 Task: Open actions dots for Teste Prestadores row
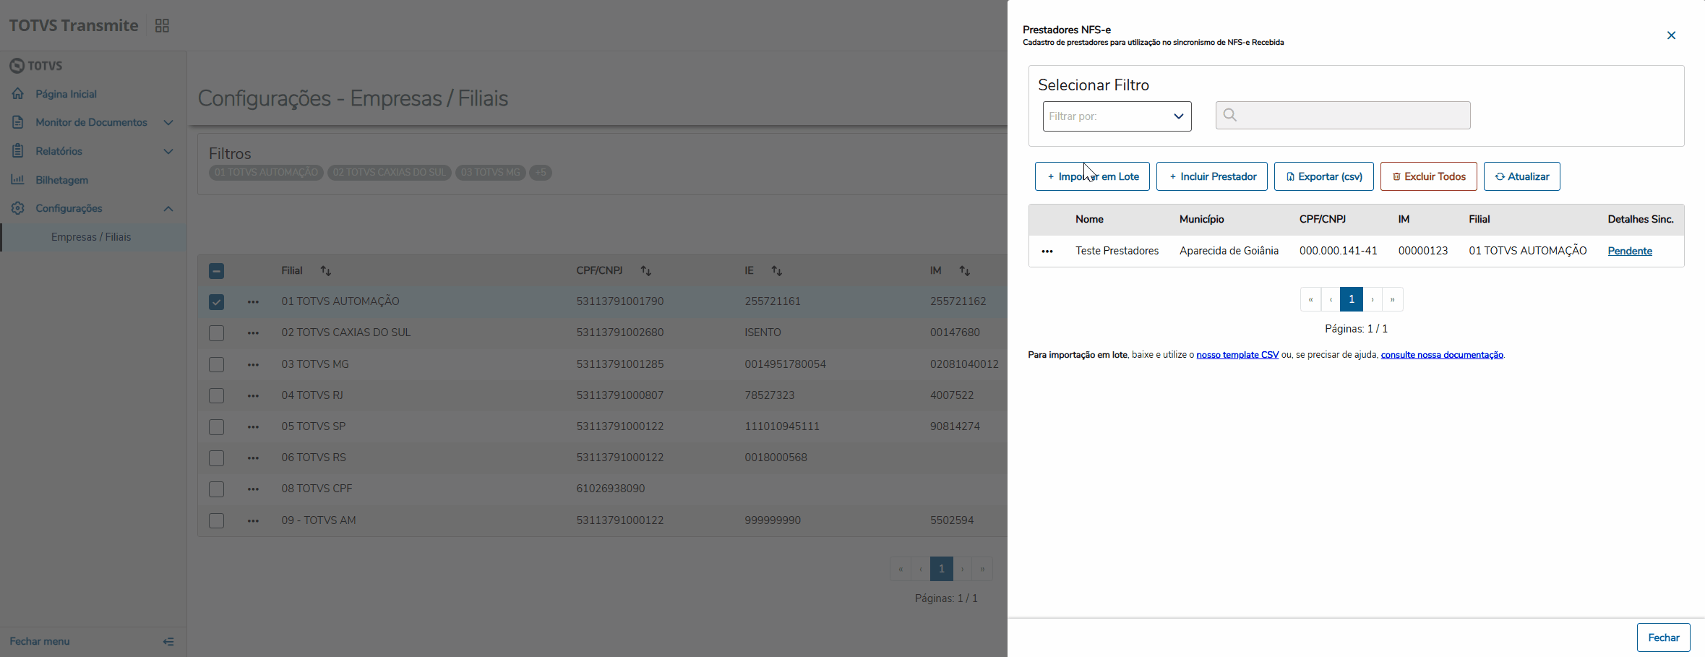[x=1047, y=252]
